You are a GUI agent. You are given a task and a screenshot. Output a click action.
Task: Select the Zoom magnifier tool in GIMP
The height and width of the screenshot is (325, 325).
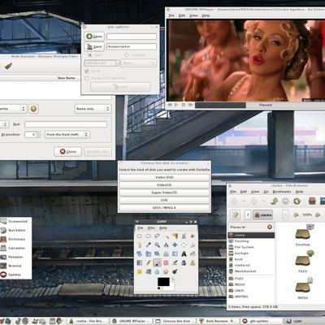(x=157, y=245)
